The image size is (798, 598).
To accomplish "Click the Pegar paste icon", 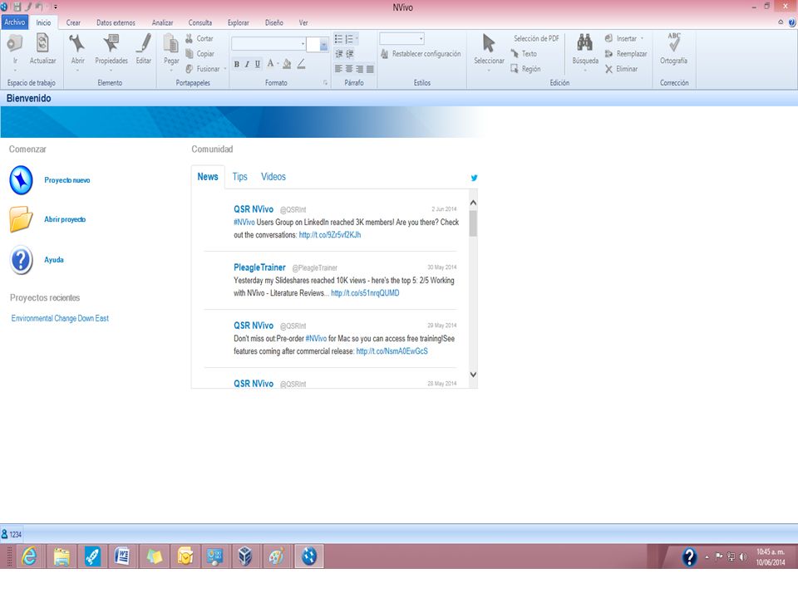I will (x=171, y=44).
